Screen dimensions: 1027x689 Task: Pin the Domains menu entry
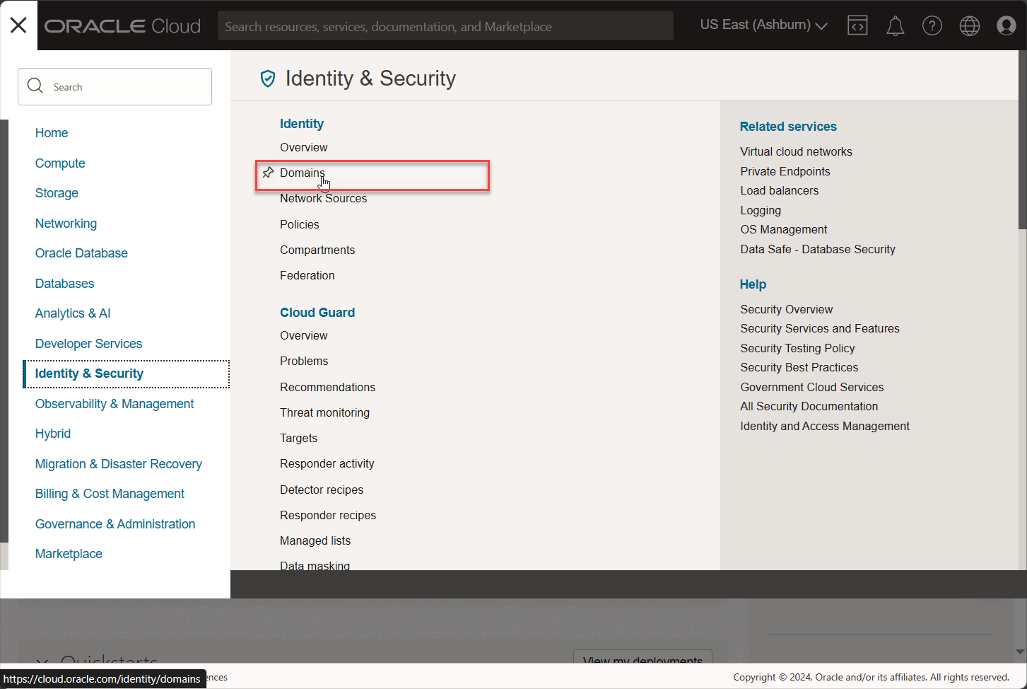(x=267, y=172)
